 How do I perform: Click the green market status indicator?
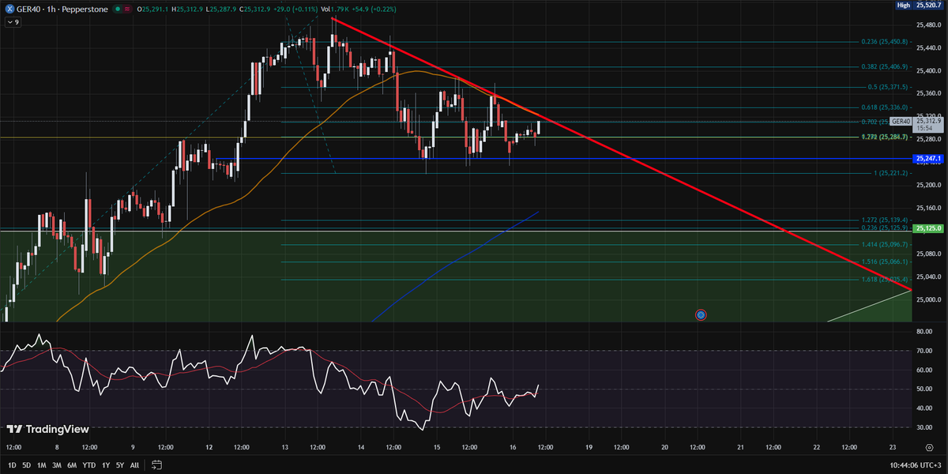(x=116, y=9)
